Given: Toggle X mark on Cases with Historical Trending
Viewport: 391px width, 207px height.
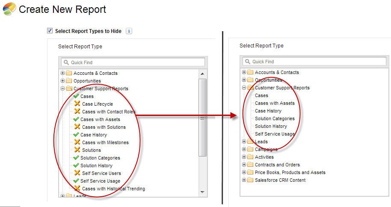Looking at the screenshot, I should click(77, 188).
